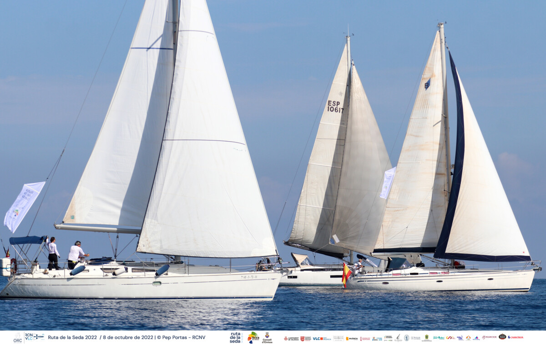
Task: Click the blue bimini cover on left boat
Action: (27, 240)
